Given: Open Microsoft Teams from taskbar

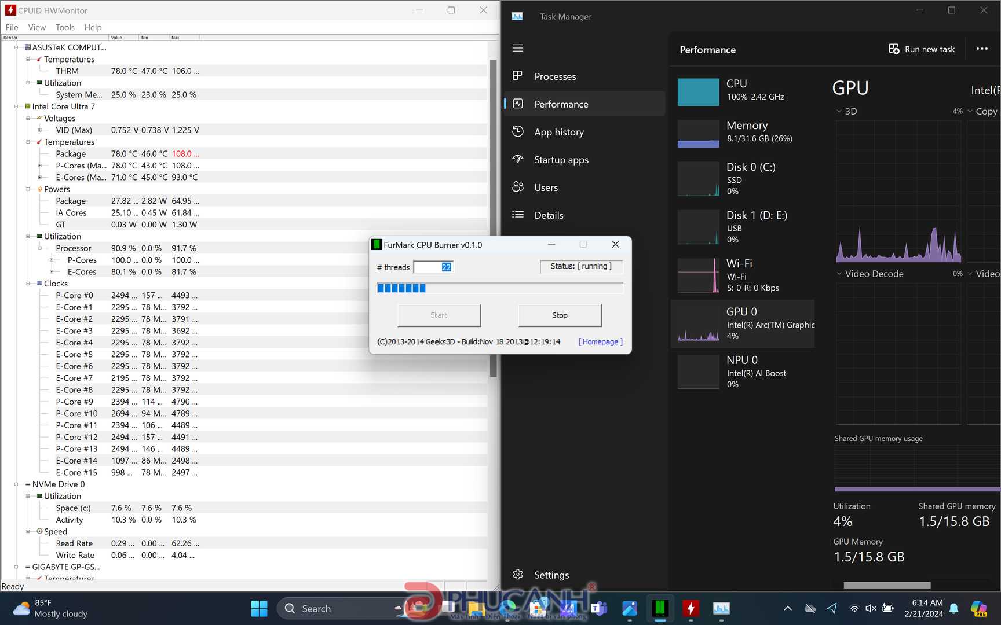Looking at the screenshot, I should click(599, 608).
